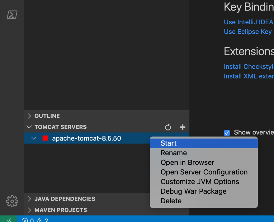Select Debug War Package
Image resolution: width=274 pixels, height=222 pixels.
[193, 191]
